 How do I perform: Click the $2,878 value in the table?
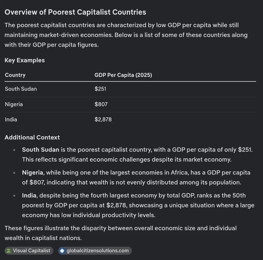pos(103,119)
